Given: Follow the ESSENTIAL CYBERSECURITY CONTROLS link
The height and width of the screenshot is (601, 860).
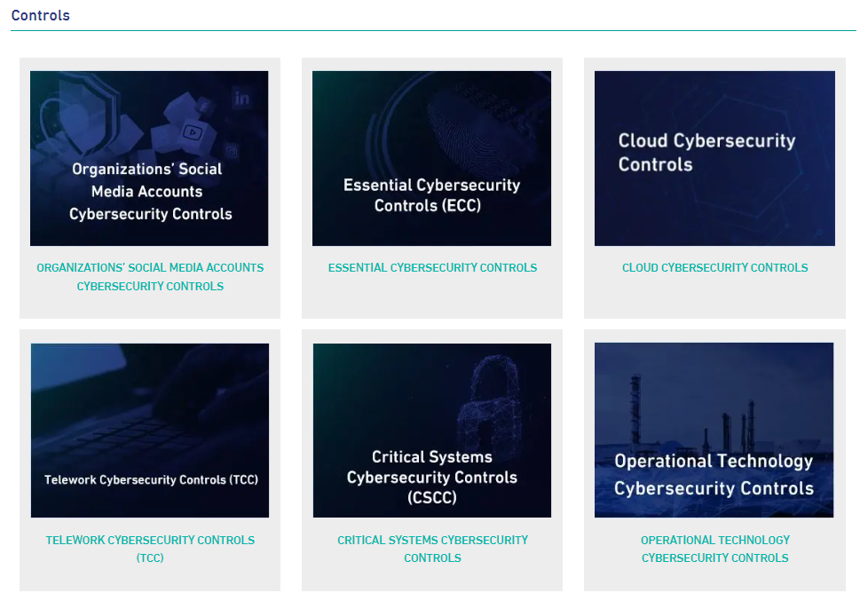Looking at the screenshot, I should pyautogui.click(x=432, y=268).
